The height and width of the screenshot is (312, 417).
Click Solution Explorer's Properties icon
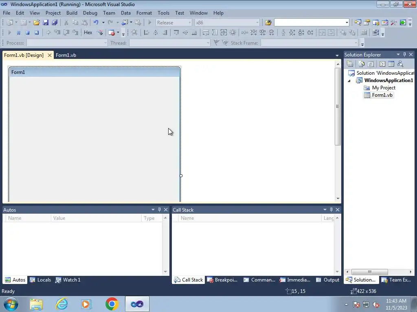tap(350, 64)
